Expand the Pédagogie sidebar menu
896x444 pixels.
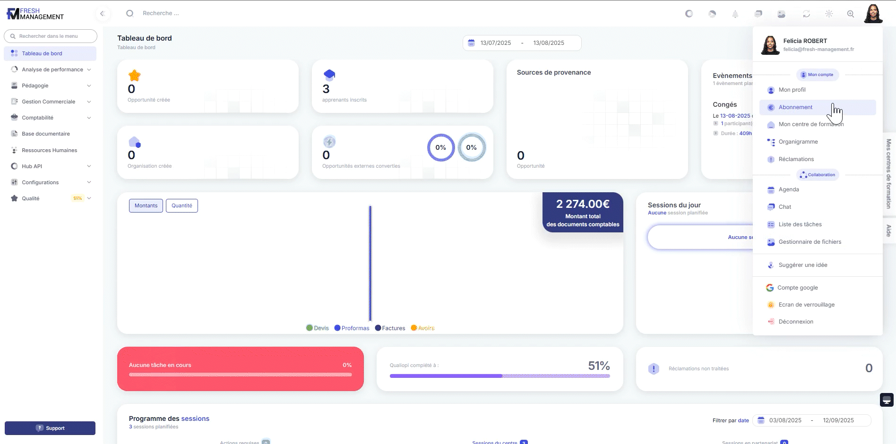point(50,86)
